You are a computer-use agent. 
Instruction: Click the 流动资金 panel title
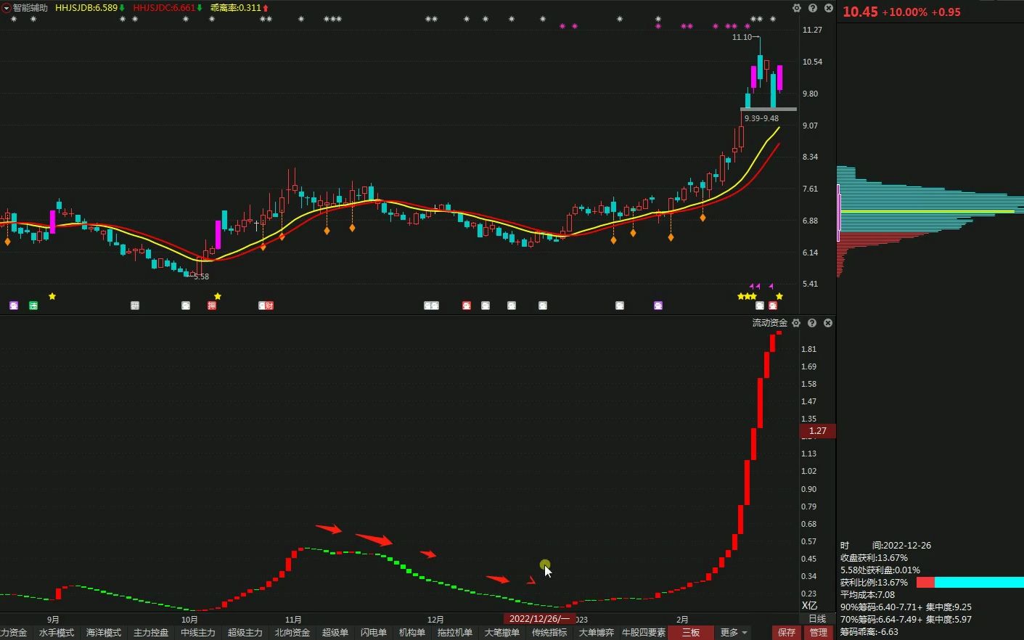tap(769, 323)
